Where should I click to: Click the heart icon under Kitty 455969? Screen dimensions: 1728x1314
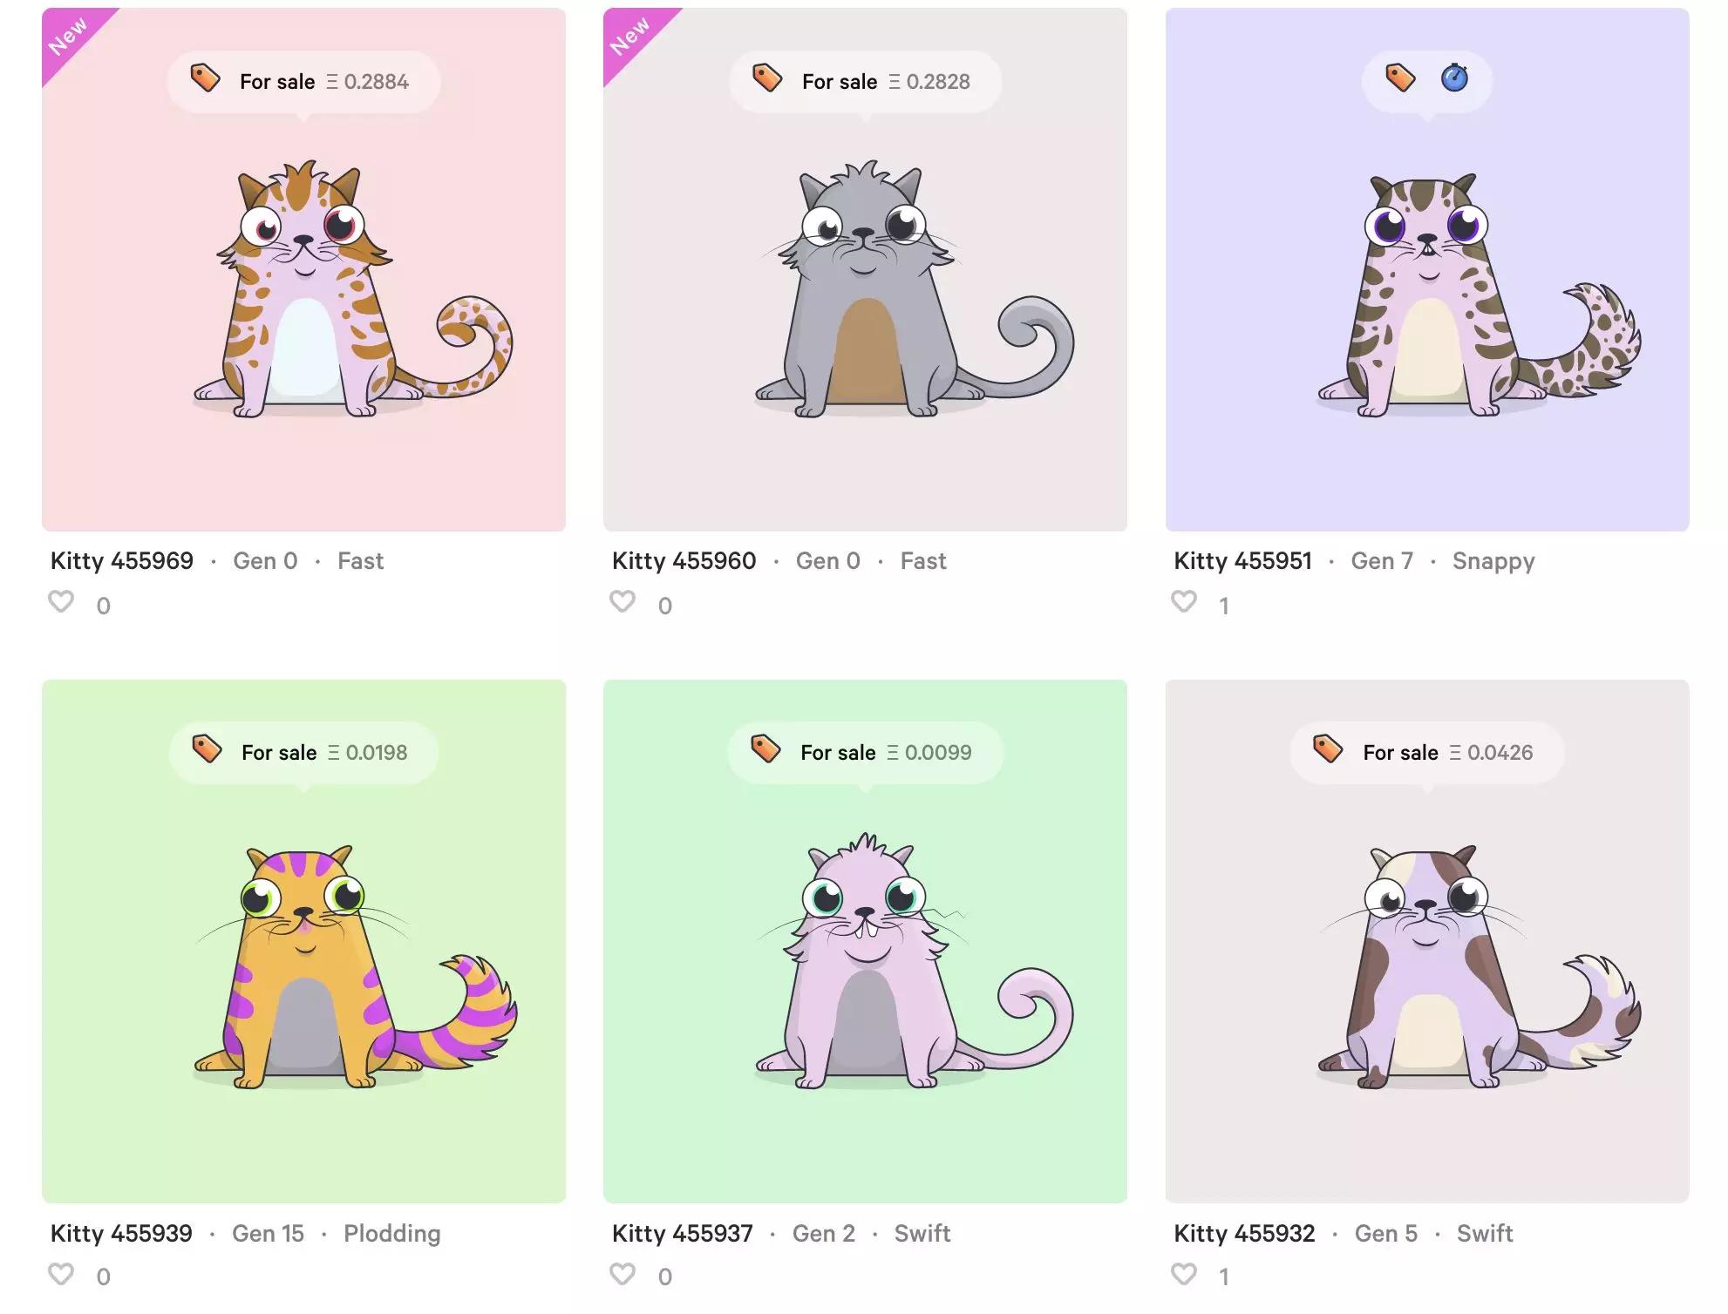point(61,602)
